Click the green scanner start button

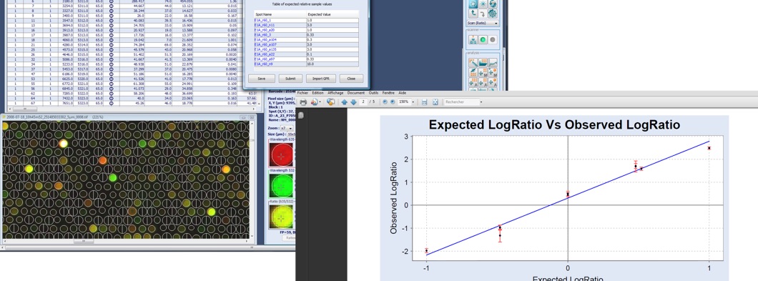pyautogui.click(x=483, y=39)
